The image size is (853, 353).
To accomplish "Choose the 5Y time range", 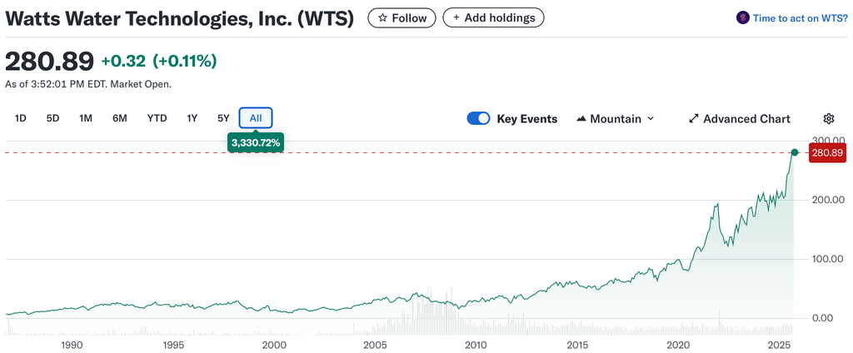I will (x=222, y=118).
